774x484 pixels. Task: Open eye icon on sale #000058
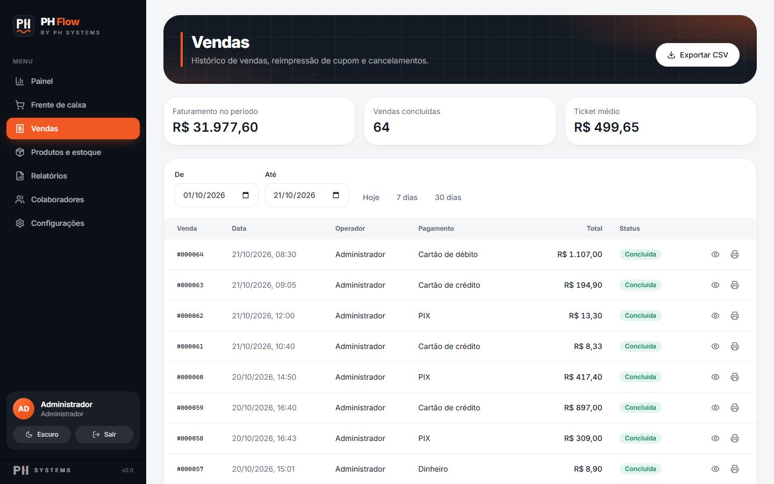point(715,438)
